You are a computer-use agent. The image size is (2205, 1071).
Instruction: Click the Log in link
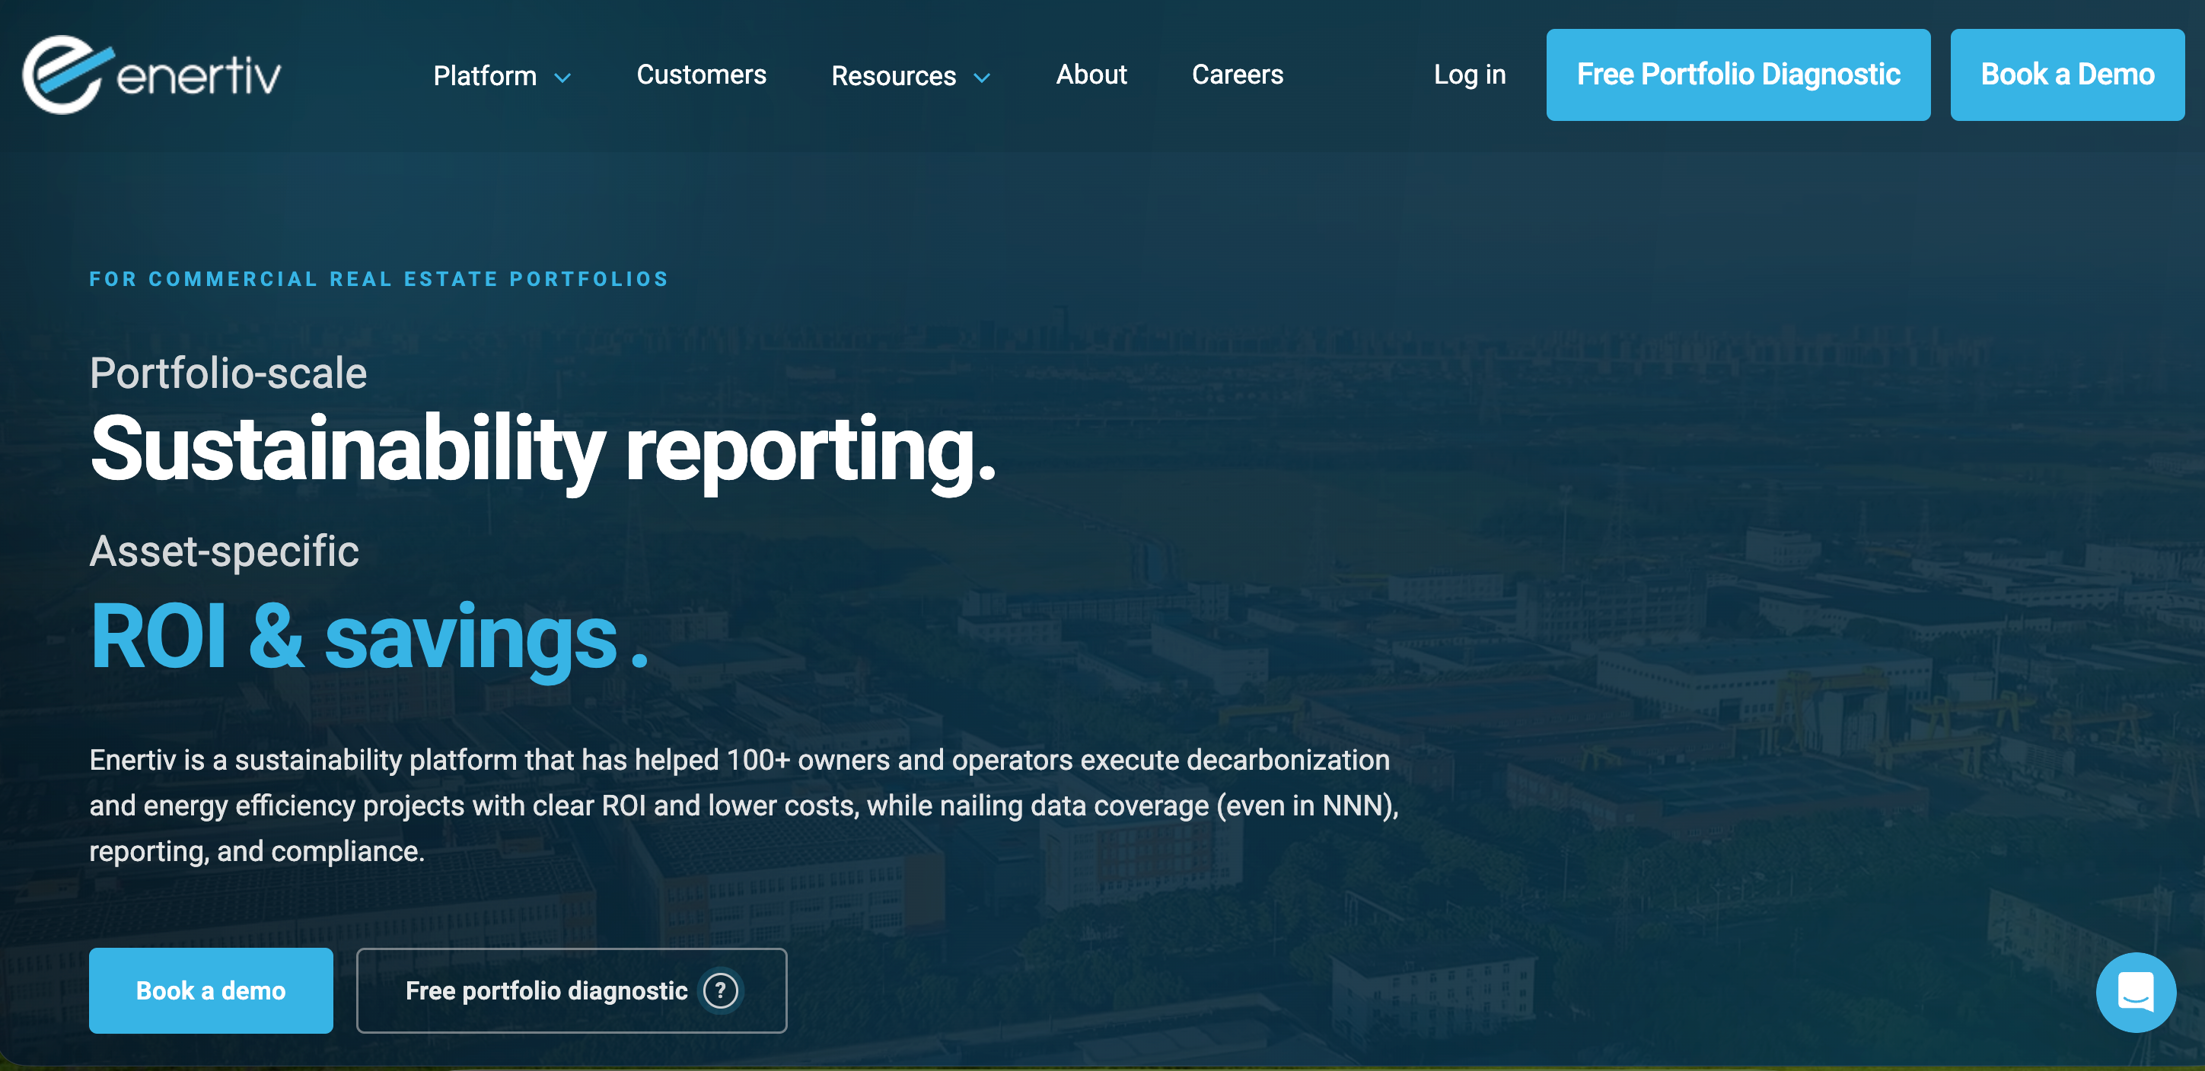pyautogui.click(x=1470, y=75)
